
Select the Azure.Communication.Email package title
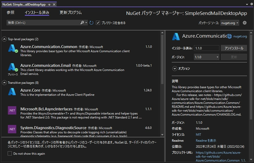(x=46, y=65)
